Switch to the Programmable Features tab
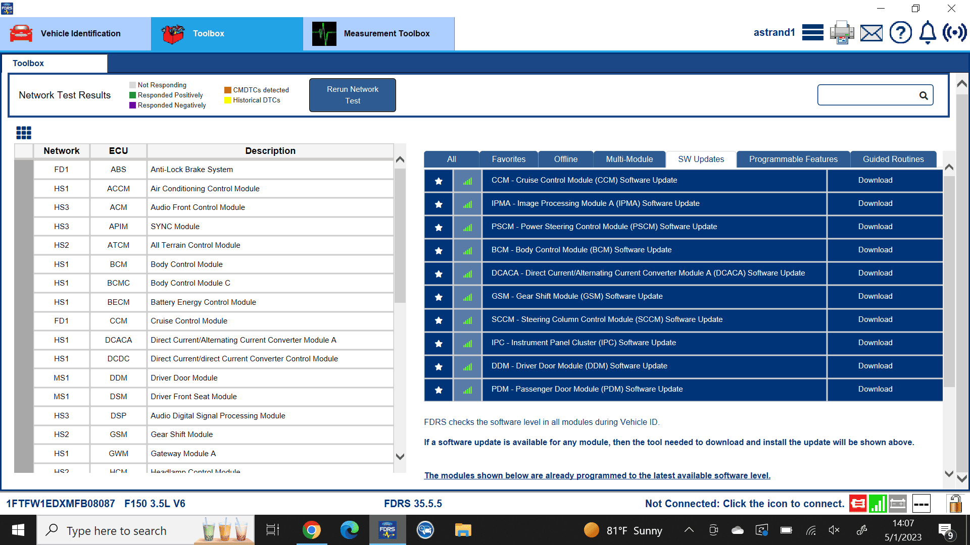This screenshot has width=970, height=545. [793, 159]
